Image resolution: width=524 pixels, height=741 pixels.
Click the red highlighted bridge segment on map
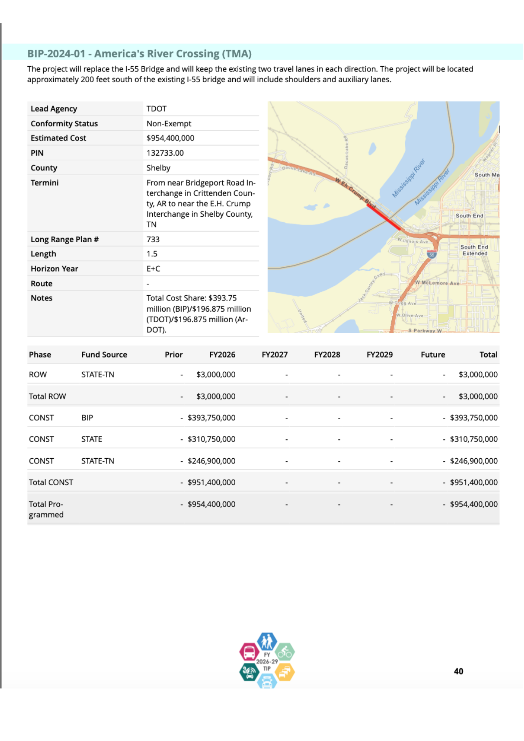tap(384, 217)
